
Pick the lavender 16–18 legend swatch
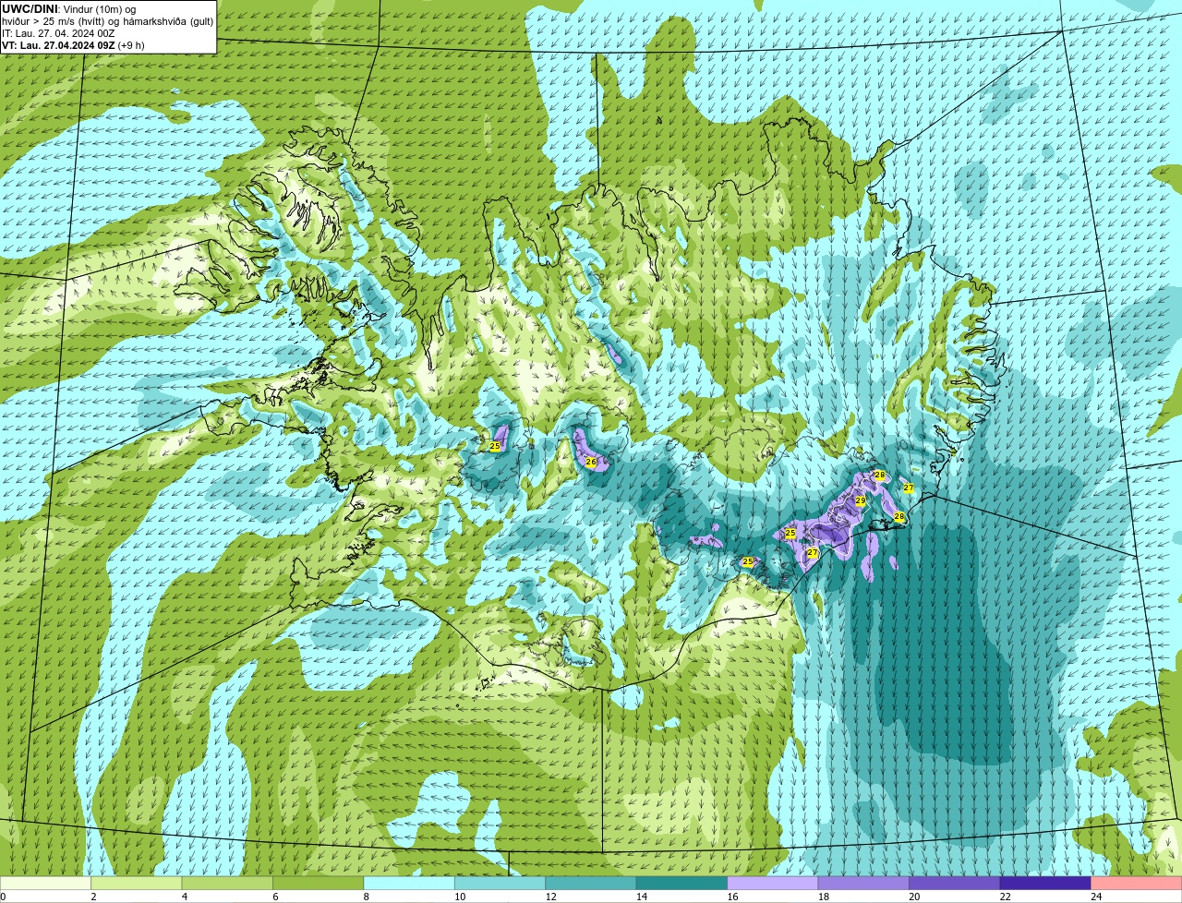tap(774, 883)
